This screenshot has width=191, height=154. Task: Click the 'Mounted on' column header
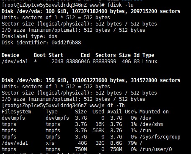154,112
